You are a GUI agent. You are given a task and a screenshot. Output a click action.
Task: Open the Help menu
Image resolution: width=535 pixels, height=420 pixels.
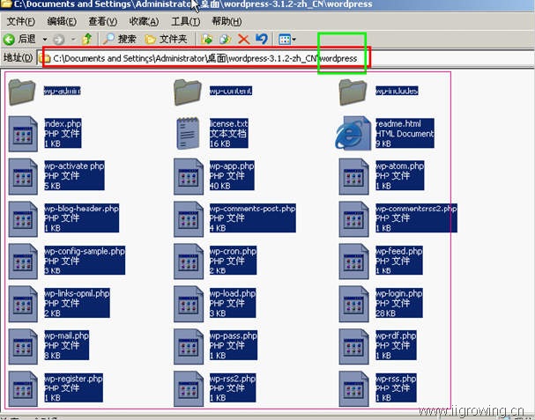(227, 21)
